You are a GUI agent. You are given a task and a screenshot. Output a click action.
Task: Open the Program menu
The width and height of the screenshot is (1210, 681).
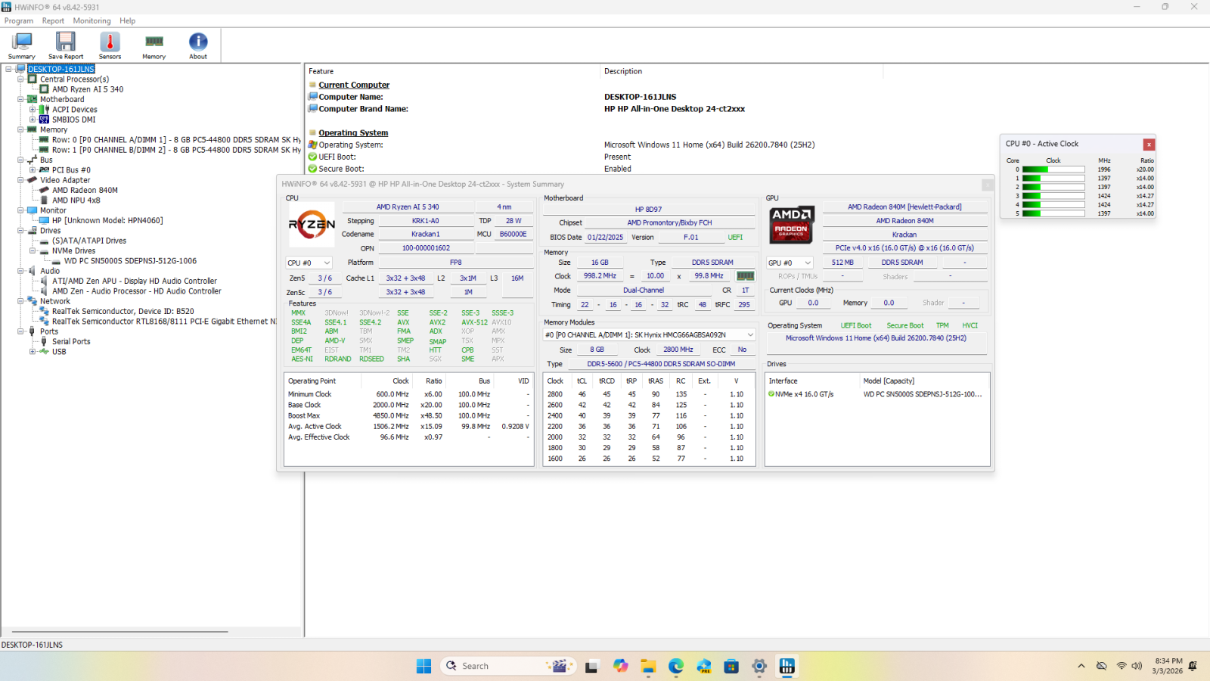[19, 20]
